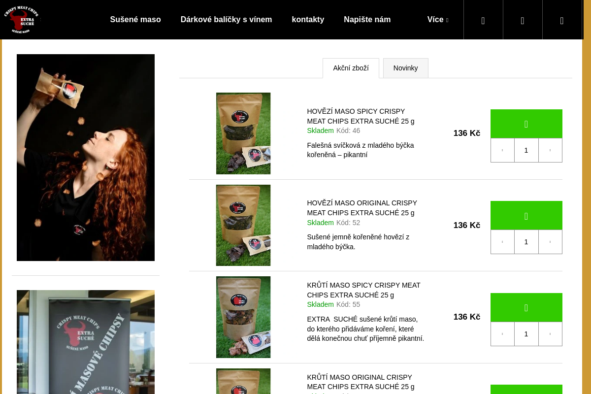Click the text Kód: 52

coord(348,223)
